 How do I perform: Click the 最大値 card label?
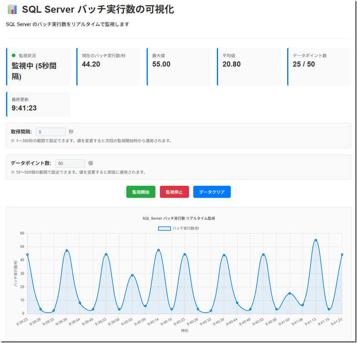point(158,55)
